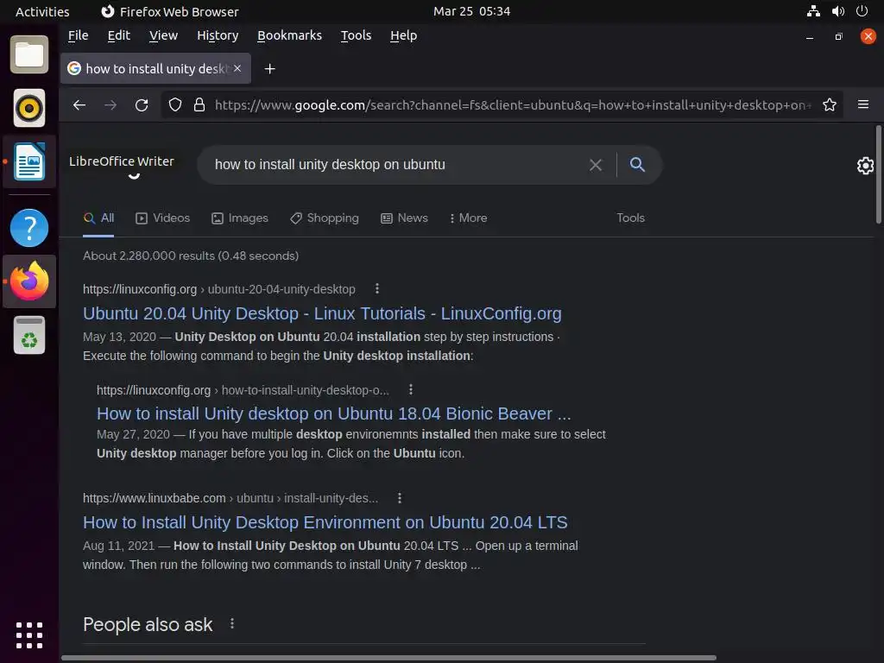Open the network status indicator
The image size is (884, 663).
coord(813,11)
